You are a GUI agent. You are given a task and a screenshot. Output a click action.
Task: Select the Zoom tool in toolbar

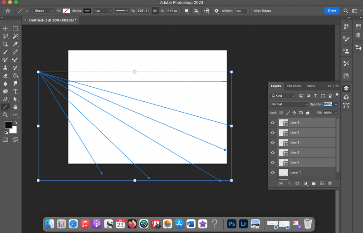coord(5,115)
